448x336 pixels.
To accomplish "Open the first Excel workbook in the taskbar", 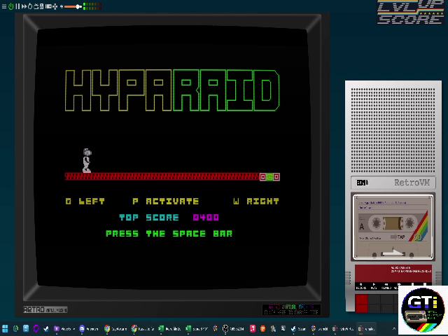I will 169,329.
